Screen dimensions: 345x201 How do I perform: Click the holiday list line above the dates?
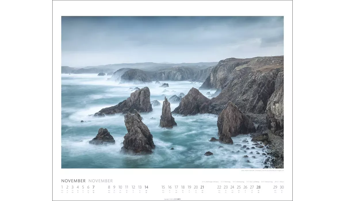pyautogui.click(x=243, y=182)
